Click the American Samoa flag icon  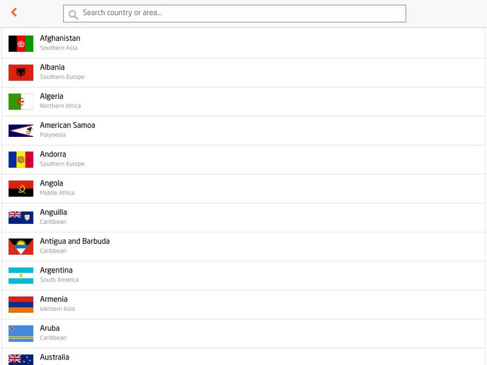point(21,131)
